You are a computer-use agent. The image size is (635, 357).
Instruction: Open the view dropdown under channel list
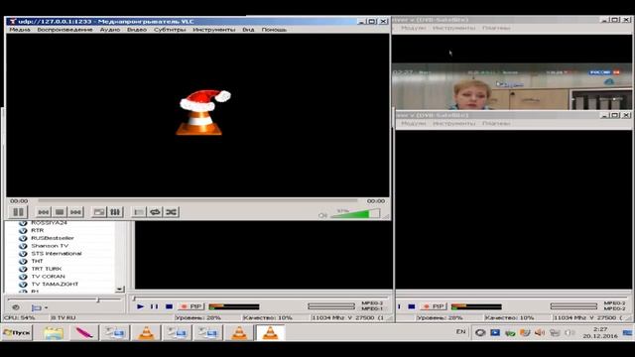(40, 308)
